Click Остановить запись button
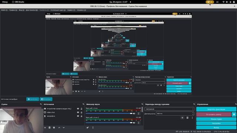Screen dimensions: 237x133 point(214,115)
